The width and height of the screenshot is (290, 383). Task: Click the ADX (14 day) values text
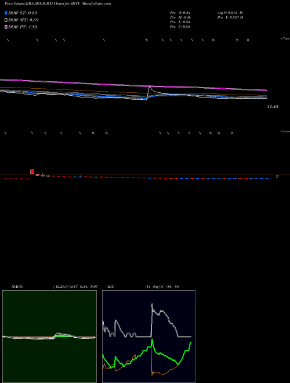click(162, 287)
